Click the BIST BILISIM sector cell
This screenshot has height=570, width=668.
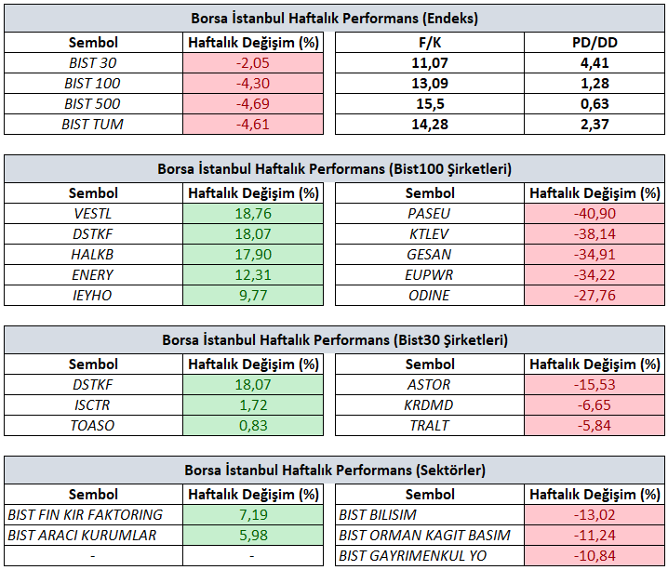(430, 515)
